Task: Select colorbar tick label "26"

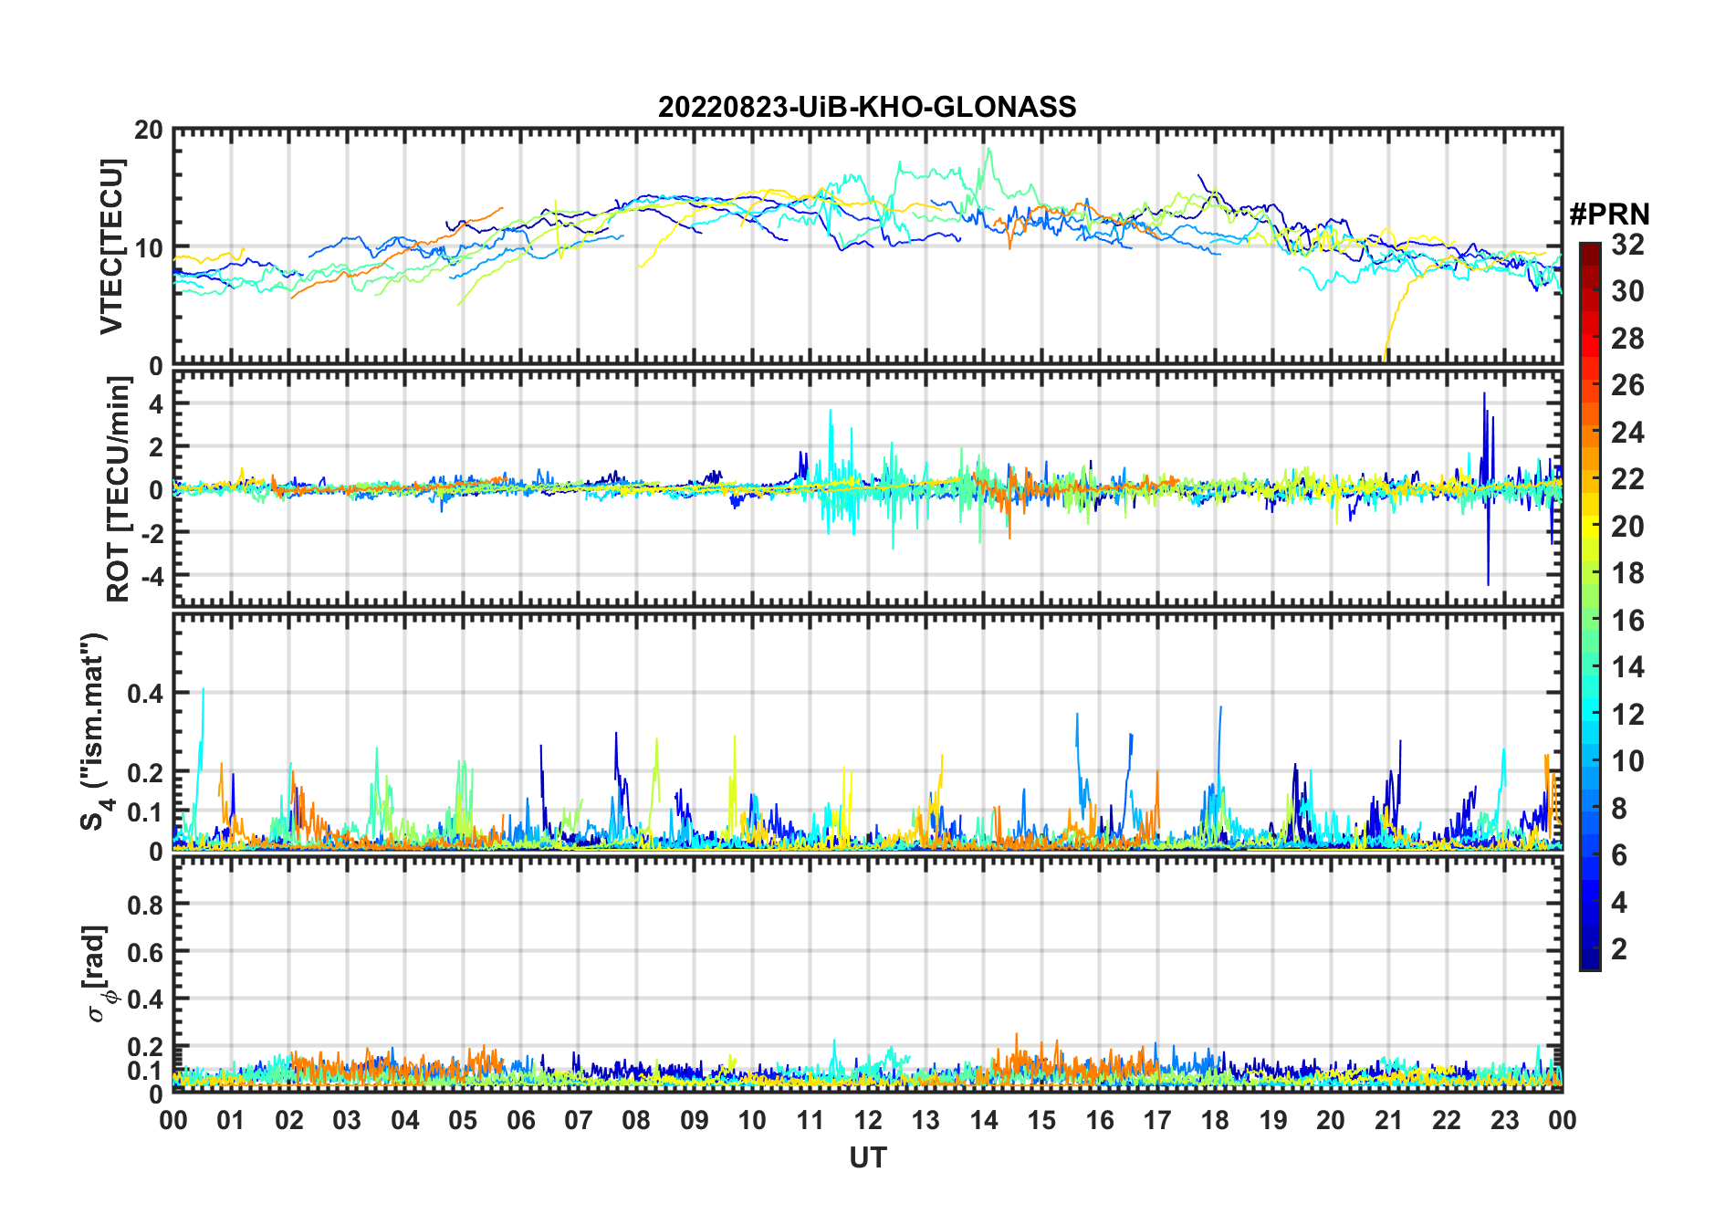Action: pyautogui.click(x=1627, y=385)
